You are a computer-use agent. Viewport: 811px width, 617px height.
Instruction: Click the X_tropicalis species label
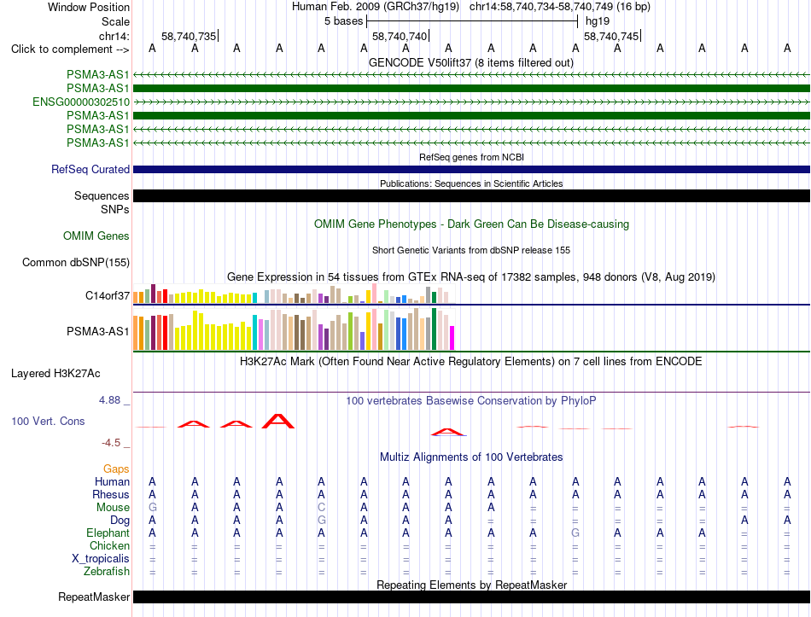tap(101, 559)
